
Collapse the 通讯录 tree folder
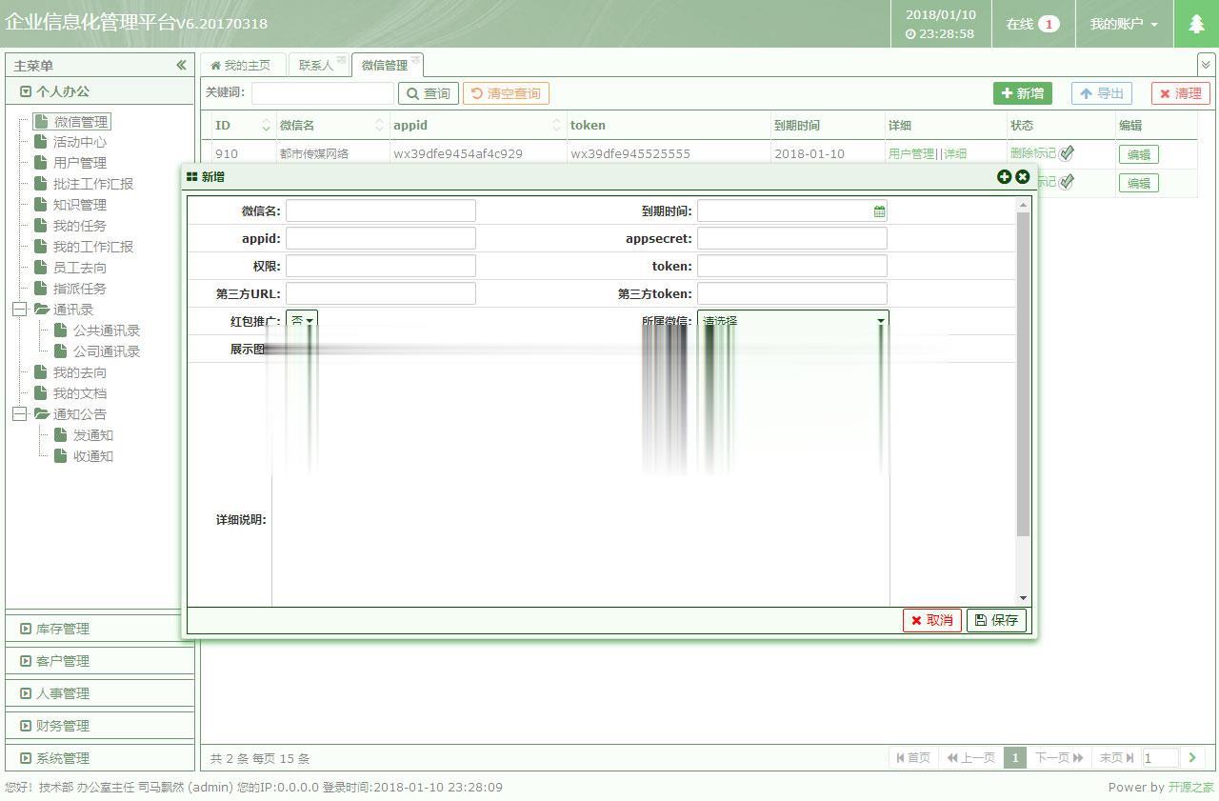point(19,310)
